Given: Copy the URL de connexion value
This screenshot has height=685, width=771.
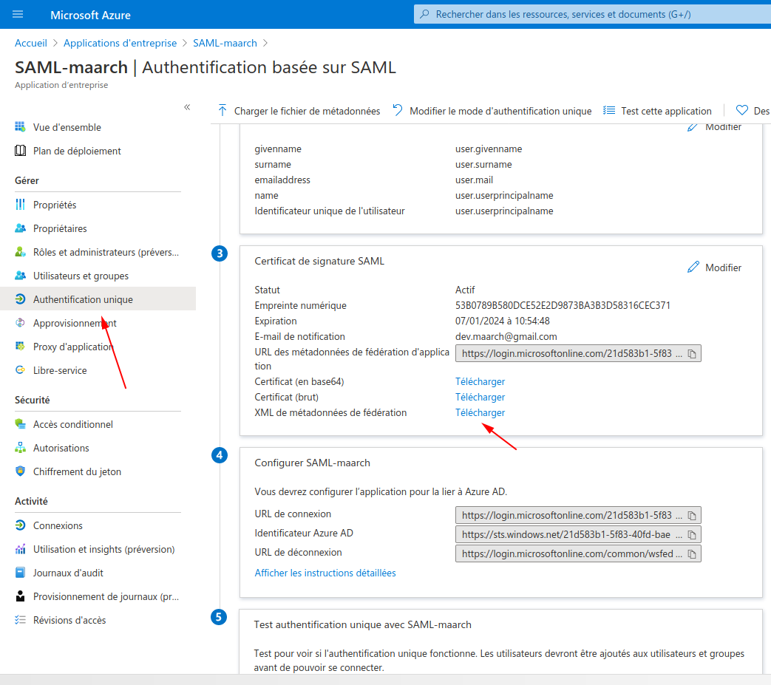Looking at the screenshot, I should coord(692,514).
